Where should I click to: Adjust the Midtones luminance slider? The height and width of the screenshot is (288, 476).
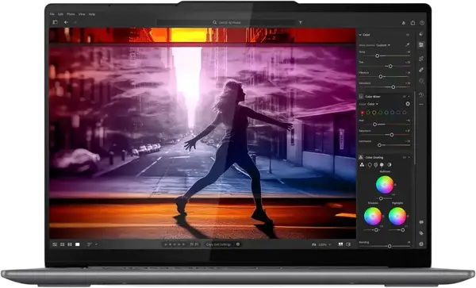pos(381,198)
